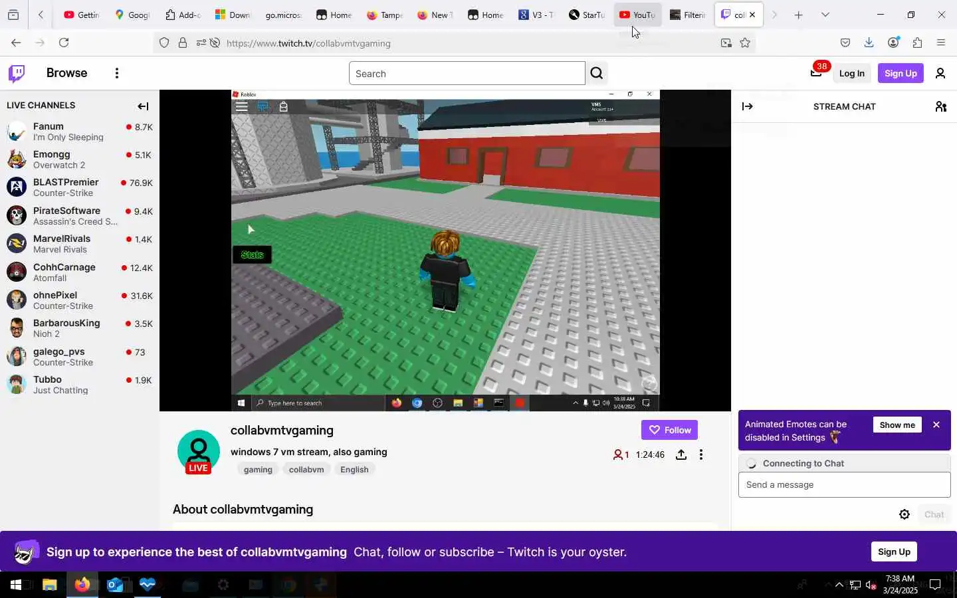Go back to previous page

[16, 43]
